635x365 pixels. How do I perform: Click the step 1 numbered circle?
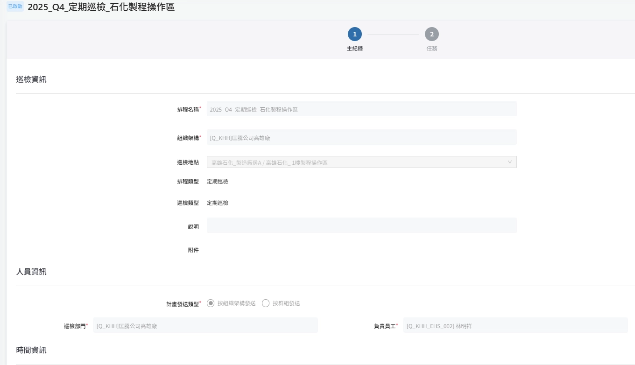click(x=354, y=34)
